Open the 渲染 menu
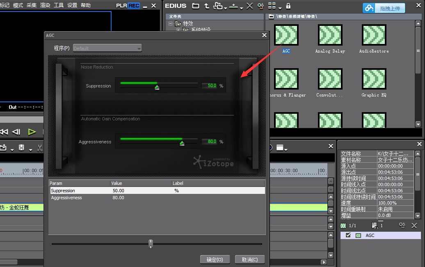This screenshot has height=267, width=425. tap(45, 5)
